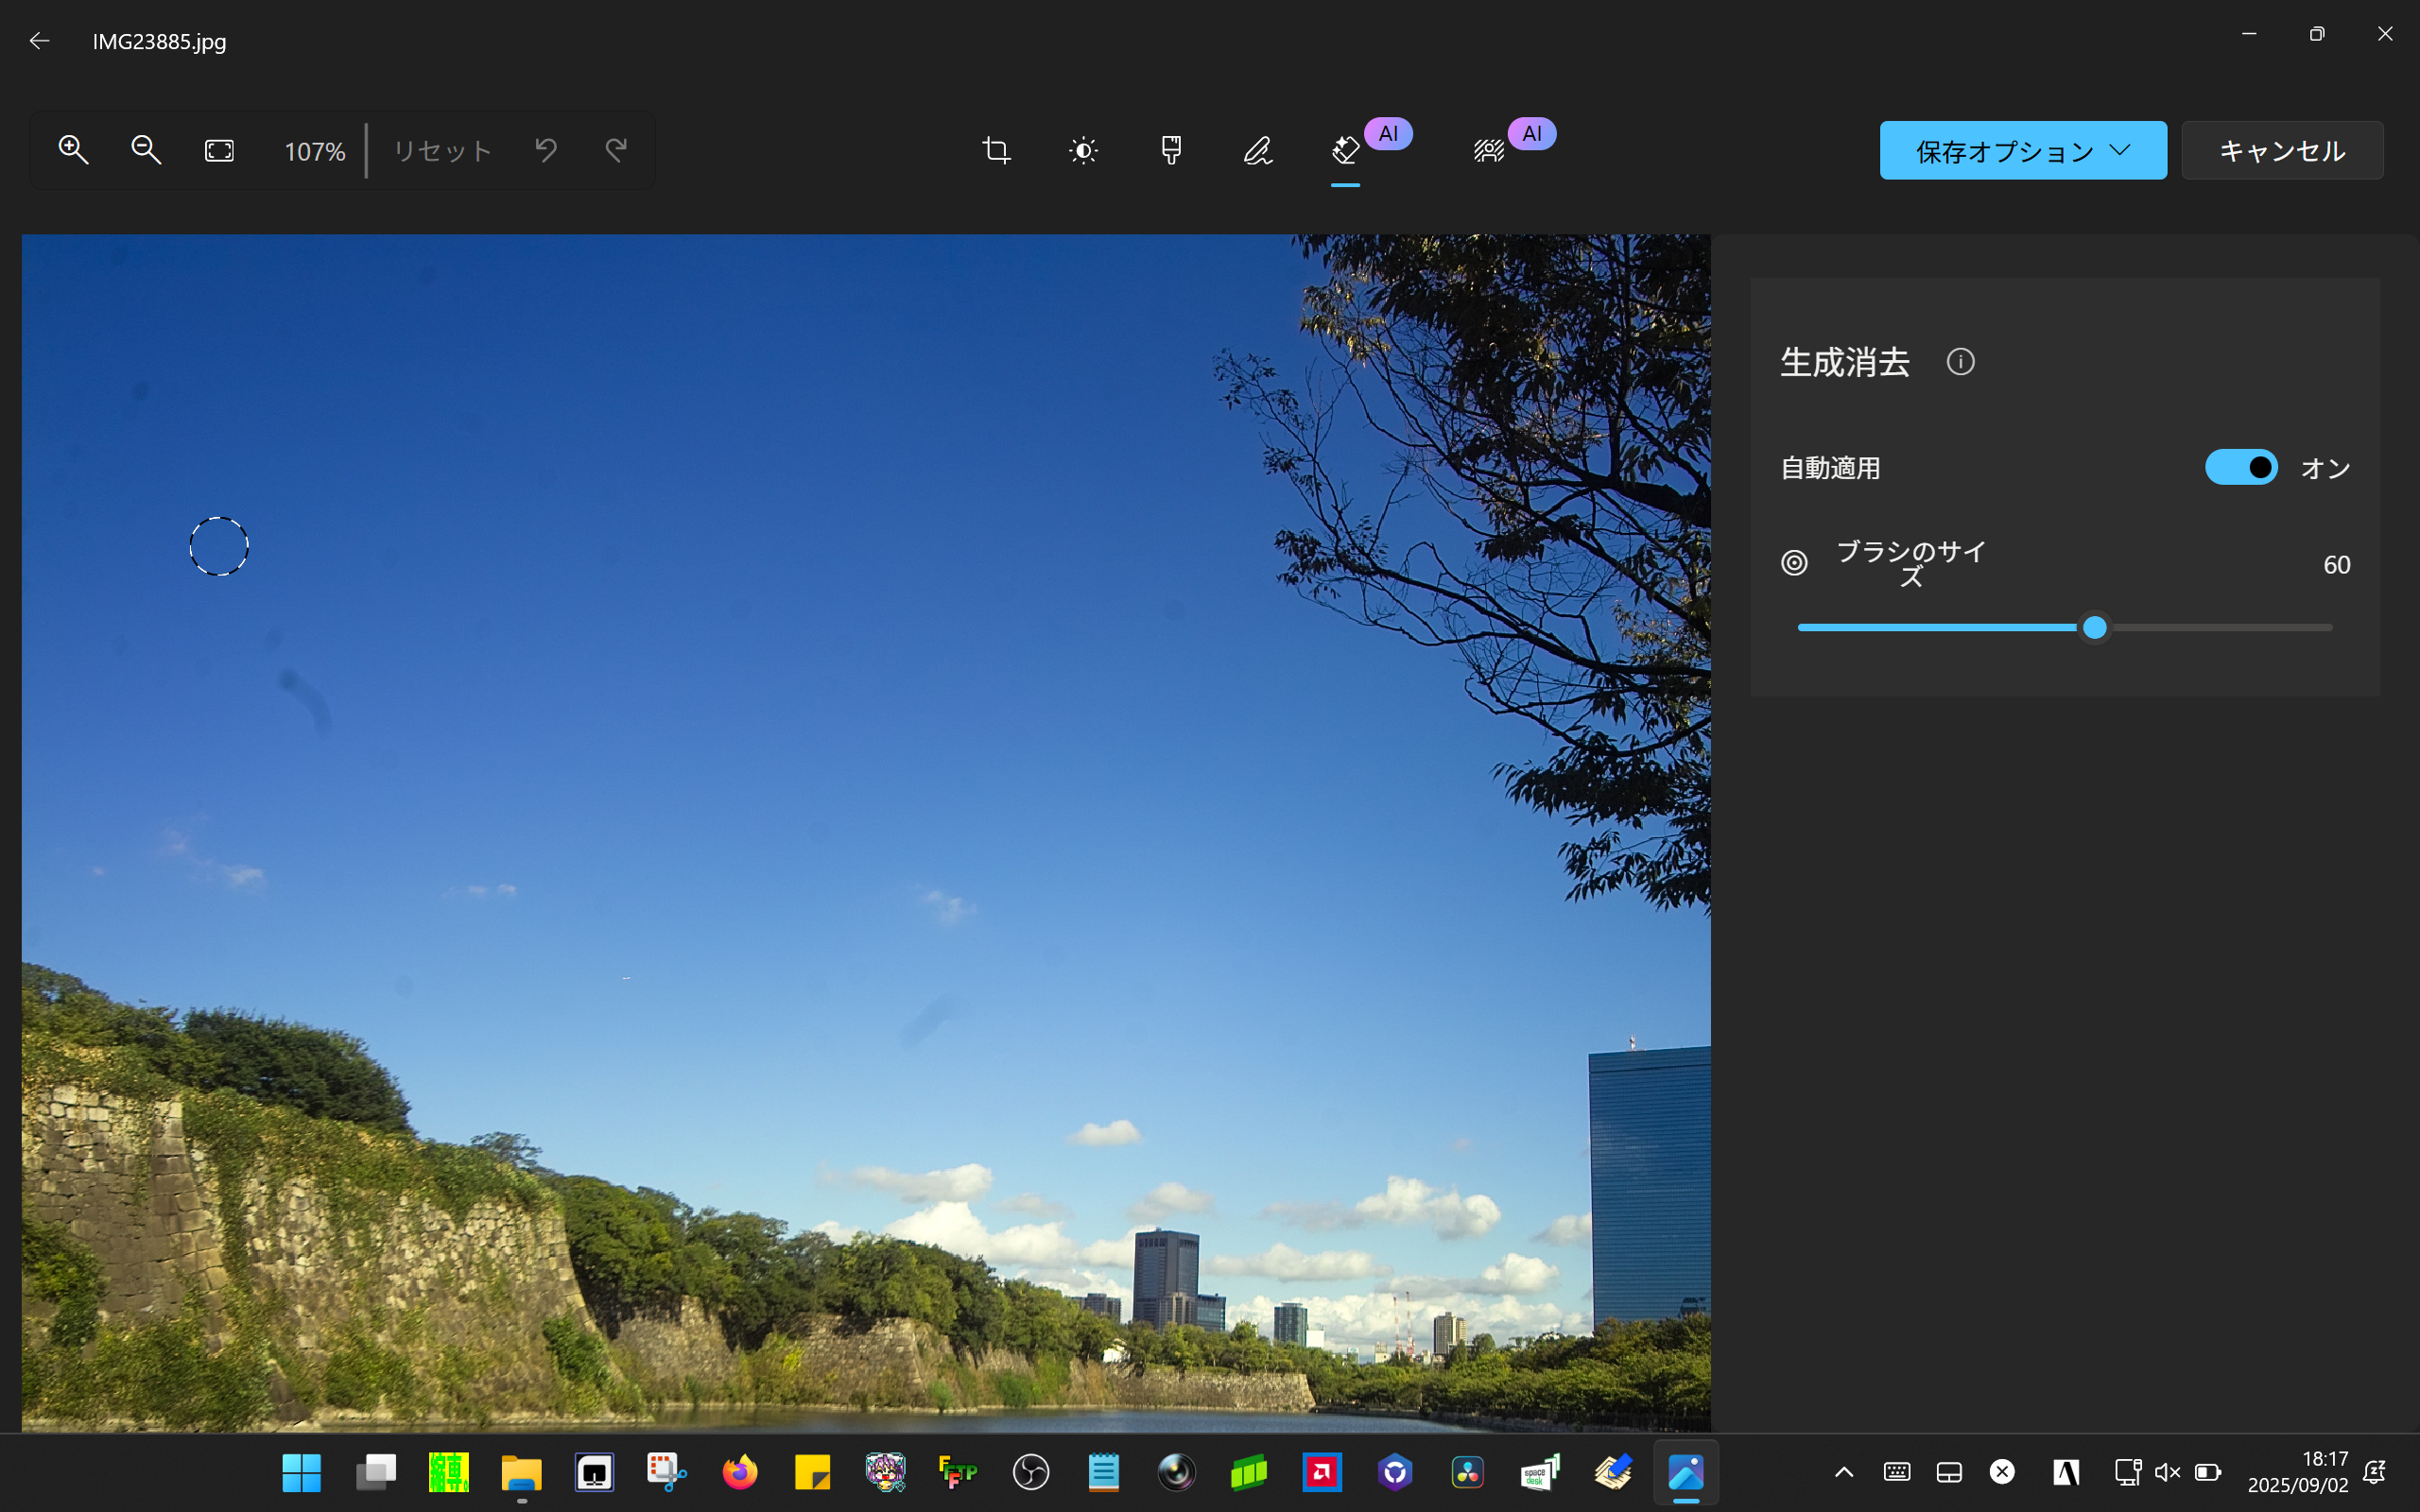Select the filter brush icon
2420x1512 pixels.
1171,150
